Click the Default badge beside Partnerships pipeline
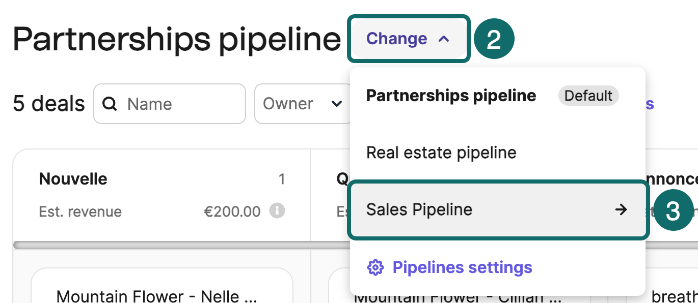The image size is (698, 303). pos(588,96)
